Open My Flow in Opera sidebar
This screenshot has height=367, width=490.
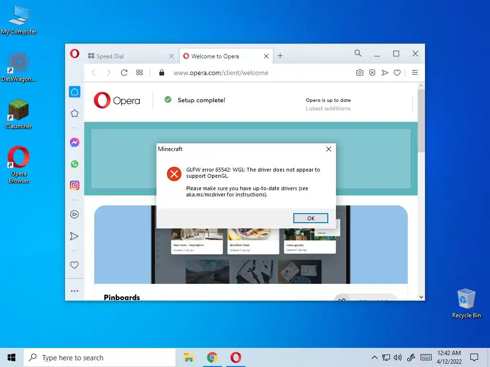click(74, 236)
